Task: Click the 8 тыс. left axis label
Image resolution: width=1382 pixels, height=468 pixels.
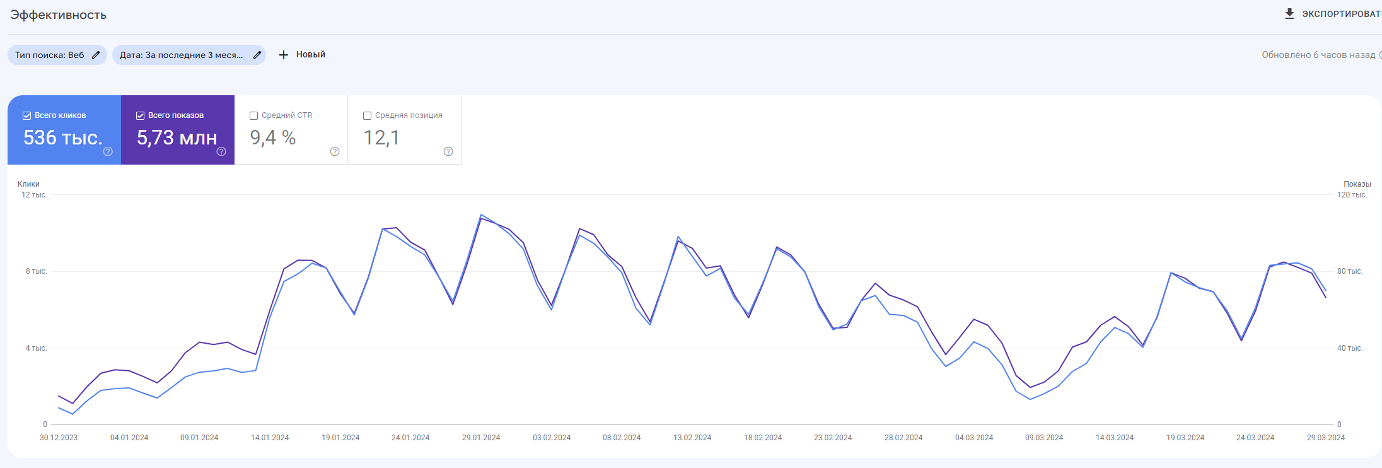Action: (36, 271)
